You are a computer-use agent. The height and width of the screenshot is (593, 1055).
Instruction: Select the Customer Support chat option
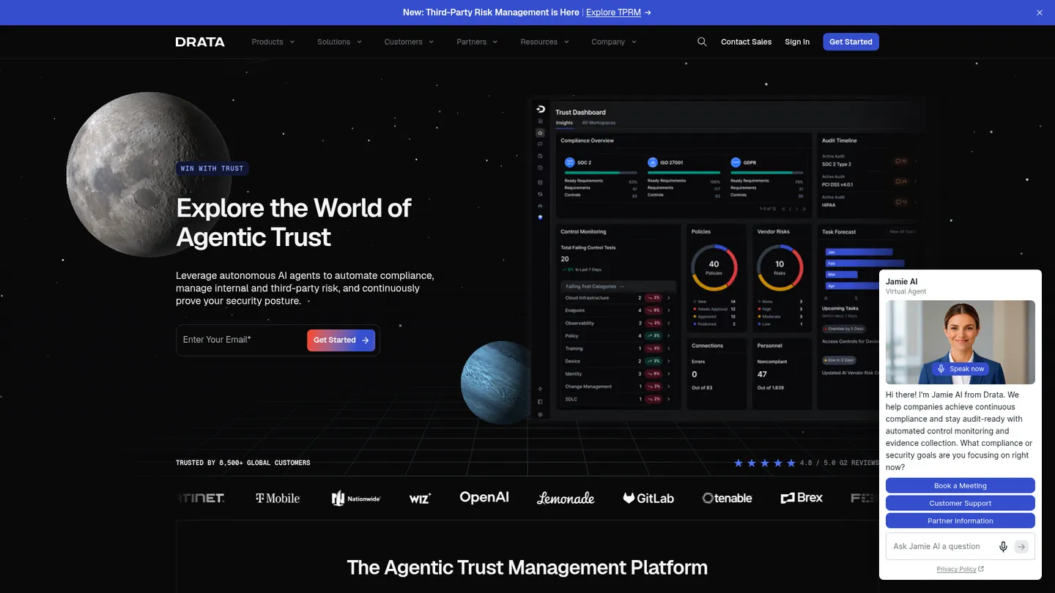point(960,503)
